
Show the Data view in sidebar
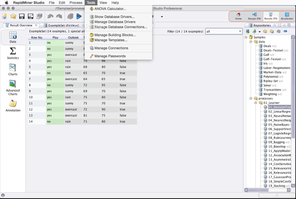(x=13, y=37)
